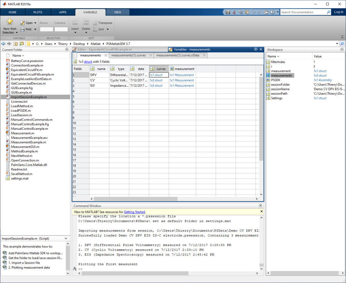Select the Transpose variable icon
The width and height of the screenshot is (346, 283).
click(x=96, y=23)
